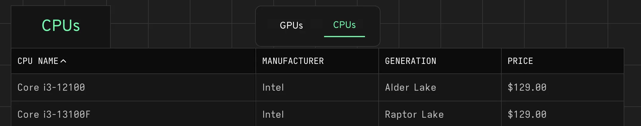The width and height of the screenshot is (641, 126).
Task: Sort by the MANUFACTURER column header
Action: 293,61
